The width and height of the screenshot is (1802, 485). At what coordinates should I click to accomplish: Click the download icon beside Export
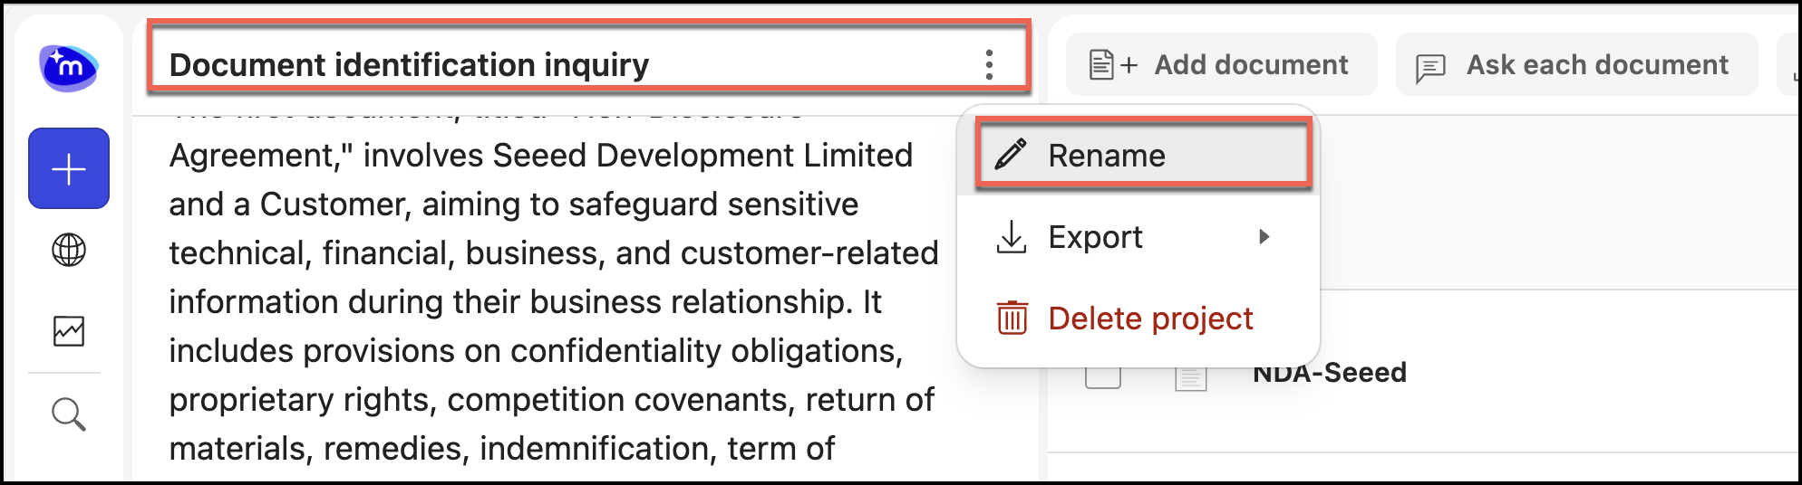1012,237
